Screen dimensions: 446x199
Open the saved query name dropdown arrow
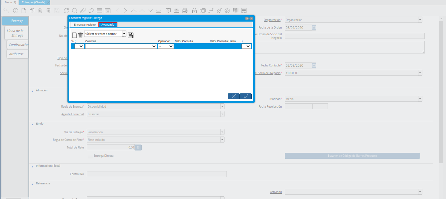pos(124,34)
